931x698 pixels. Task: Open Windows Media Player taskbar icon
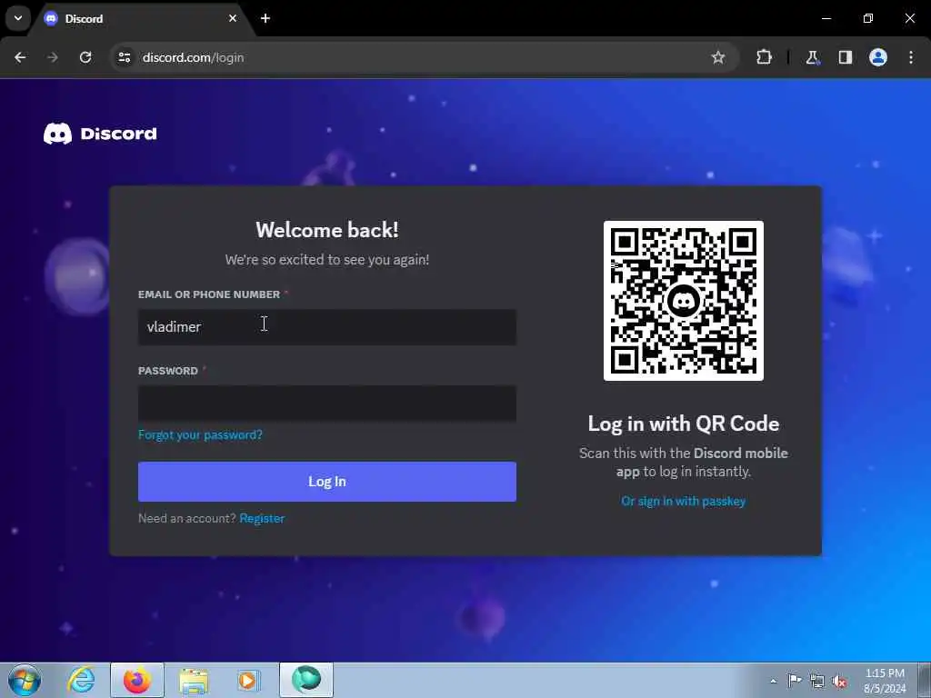tap(248, 680)
